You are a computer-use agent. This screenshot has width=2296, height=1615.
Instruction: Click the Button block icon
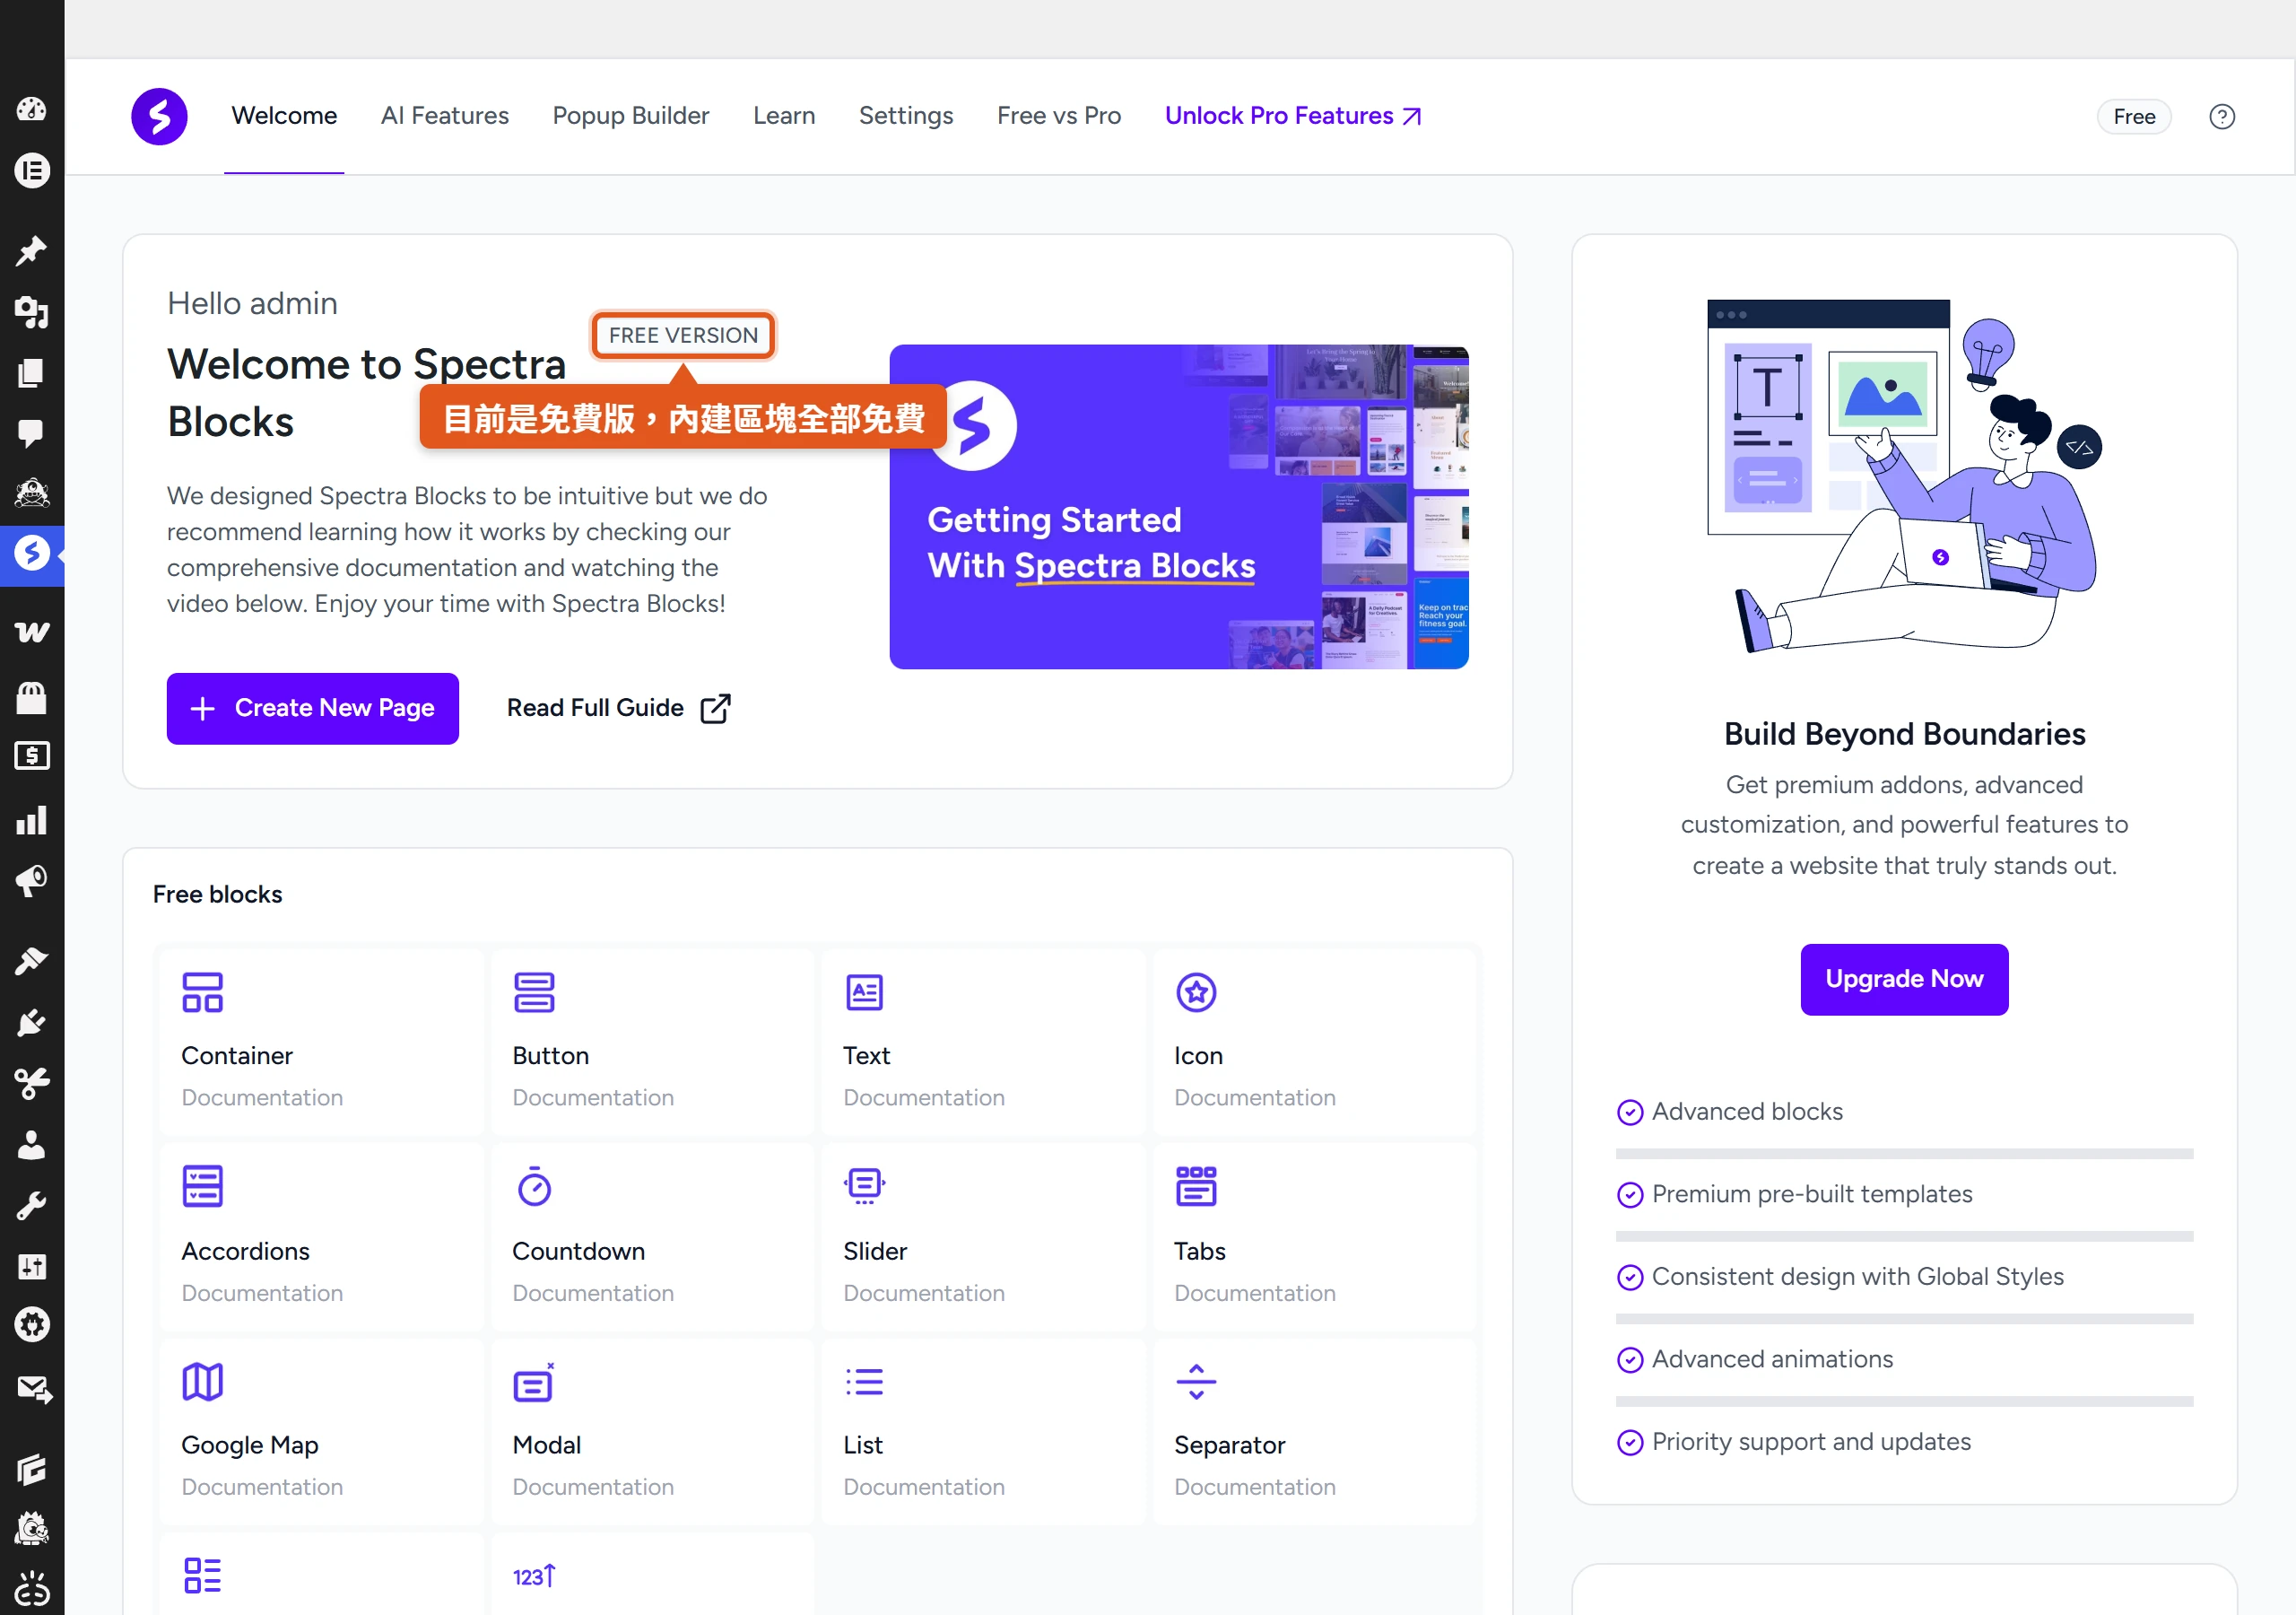point(533,992)
